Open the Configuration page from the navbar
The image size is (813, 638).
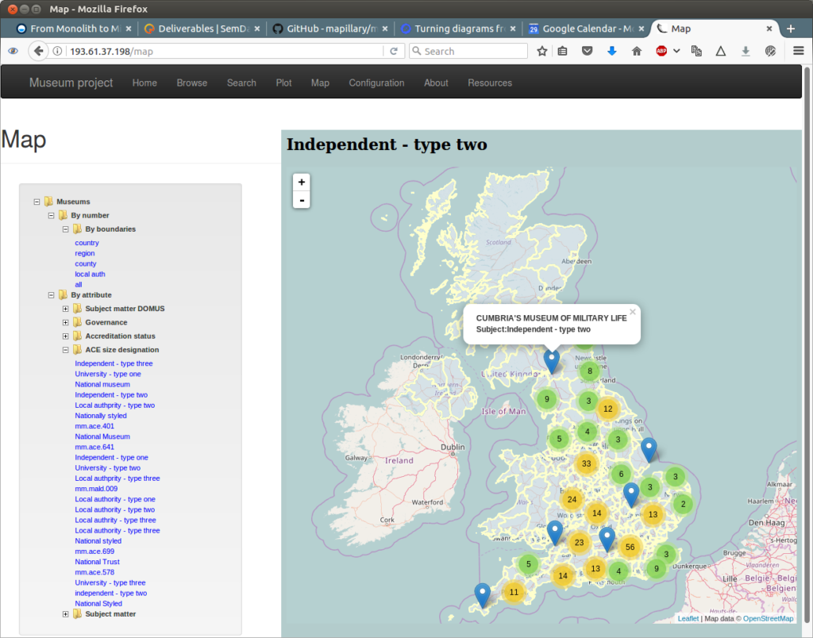[x=376, y=83]
